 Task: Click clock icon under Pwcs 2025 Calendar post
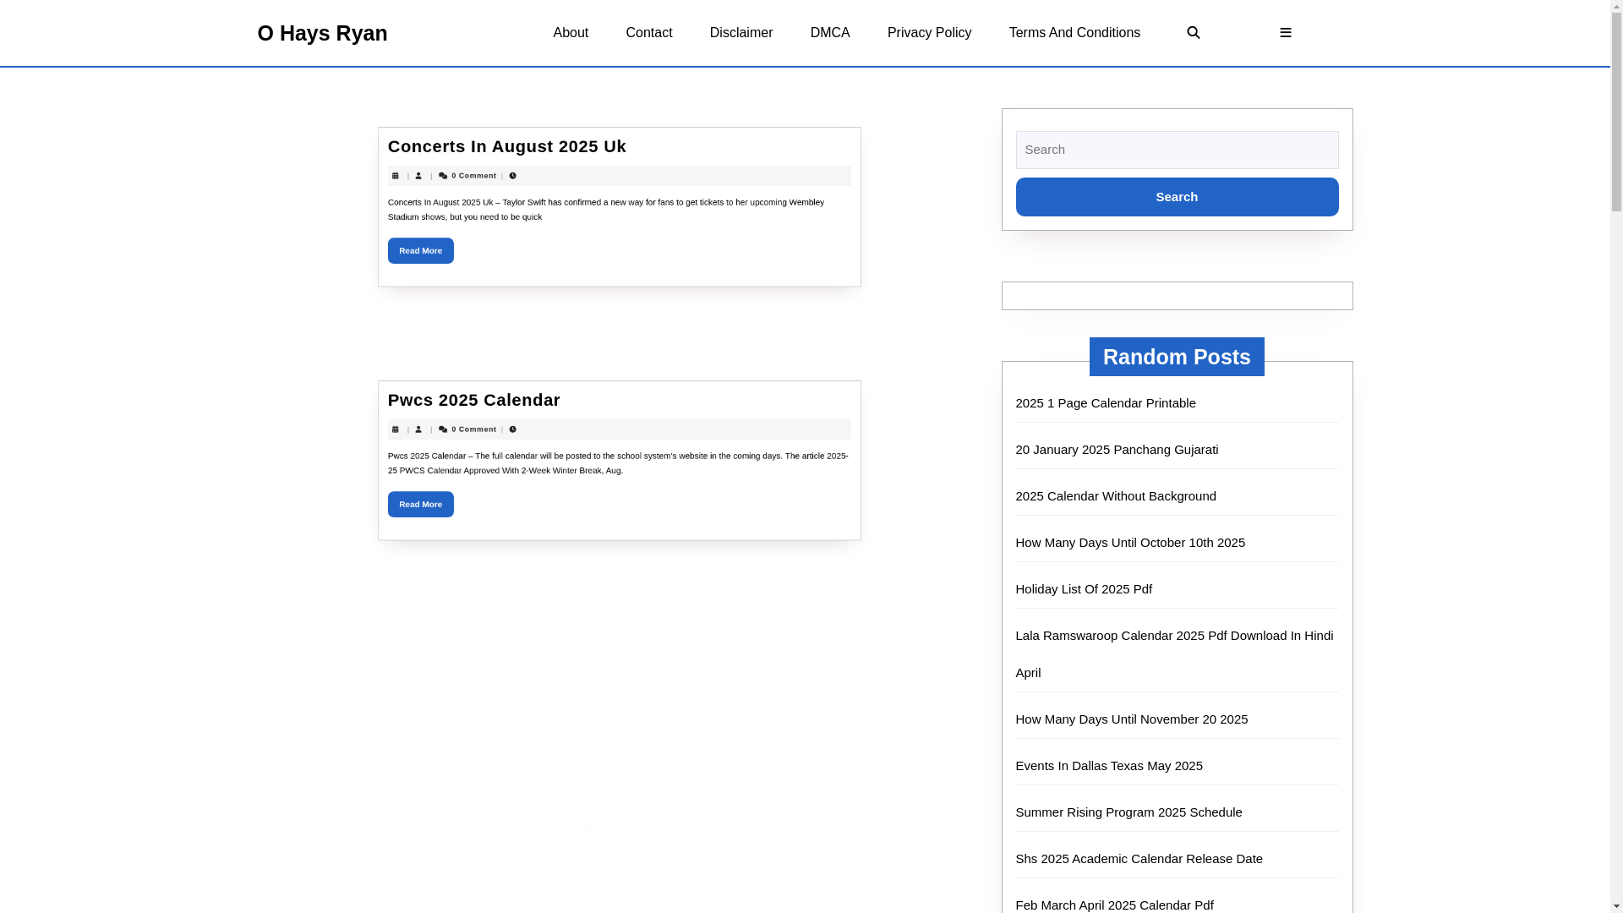point(512,429)
